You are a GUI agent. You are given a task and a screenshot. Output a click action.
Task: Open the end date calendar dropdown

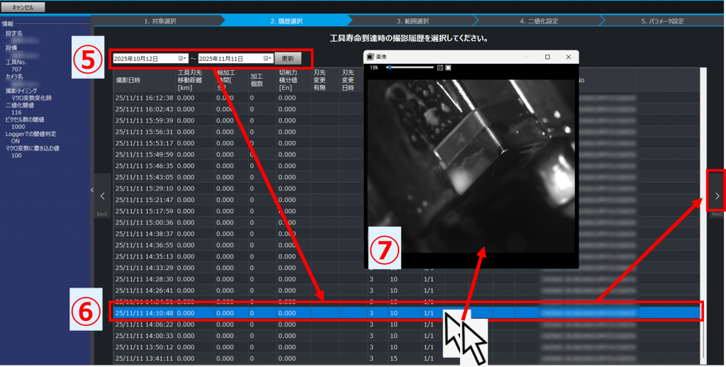point(267,58)
